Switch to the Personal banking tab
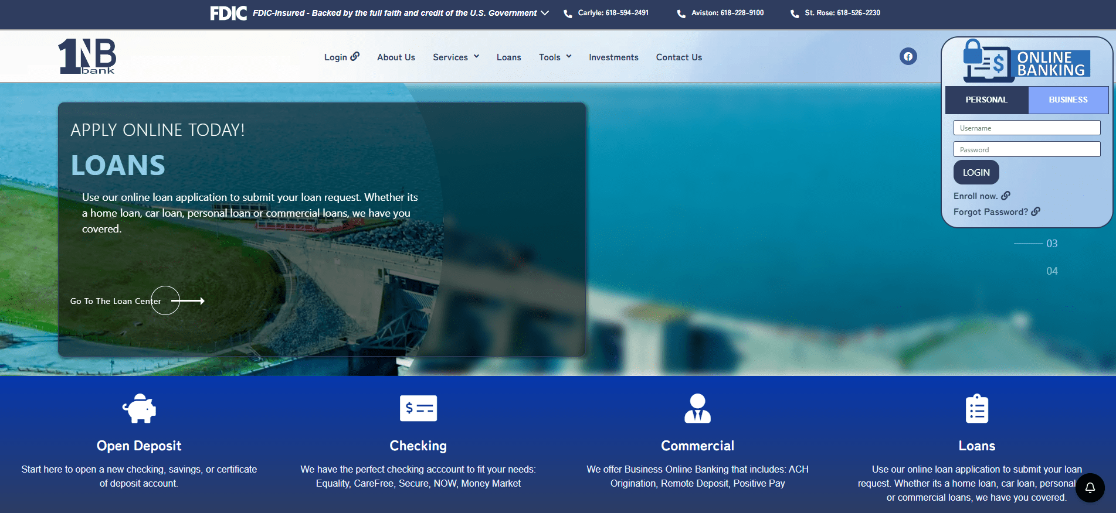Screen dimensions: 1116x513 coord(986,100)
